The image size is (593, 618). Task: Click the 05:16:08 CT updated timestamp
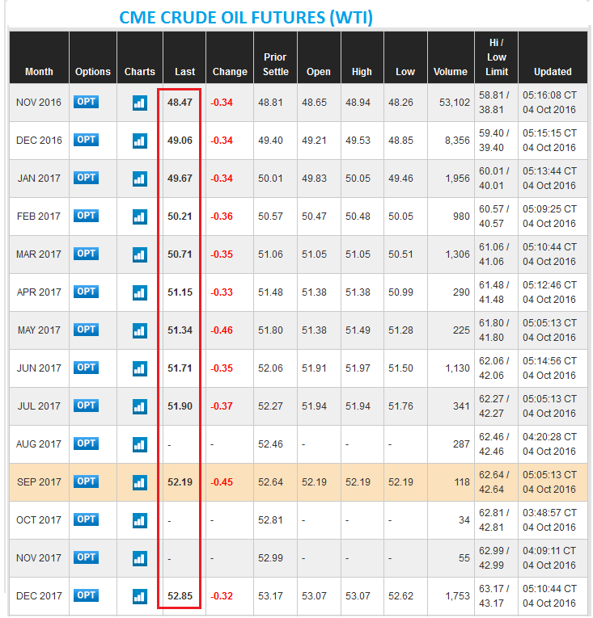point(549,95)
